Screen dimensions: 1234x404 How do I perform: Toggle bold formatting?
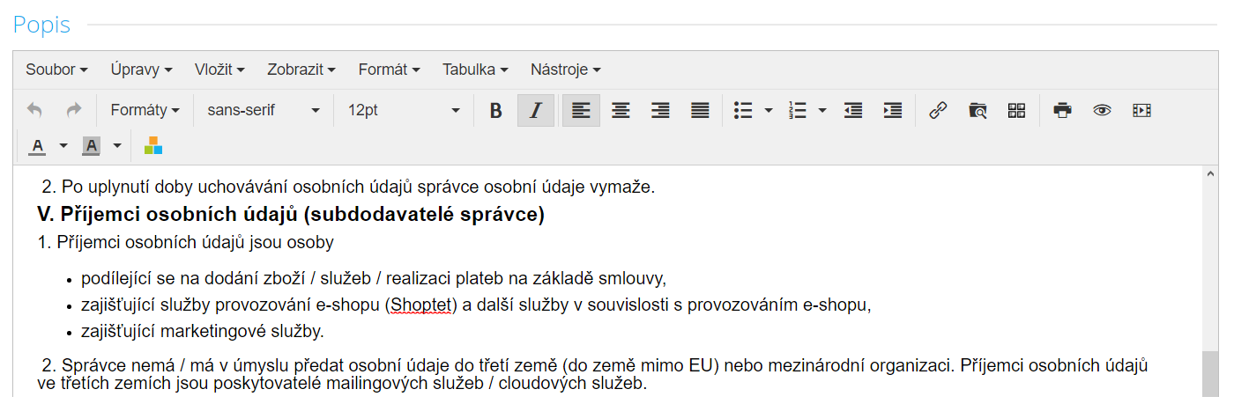495,110
